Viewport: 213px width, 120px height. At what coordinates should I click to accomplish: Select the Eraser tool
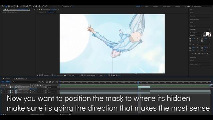[x=39, y=6]
